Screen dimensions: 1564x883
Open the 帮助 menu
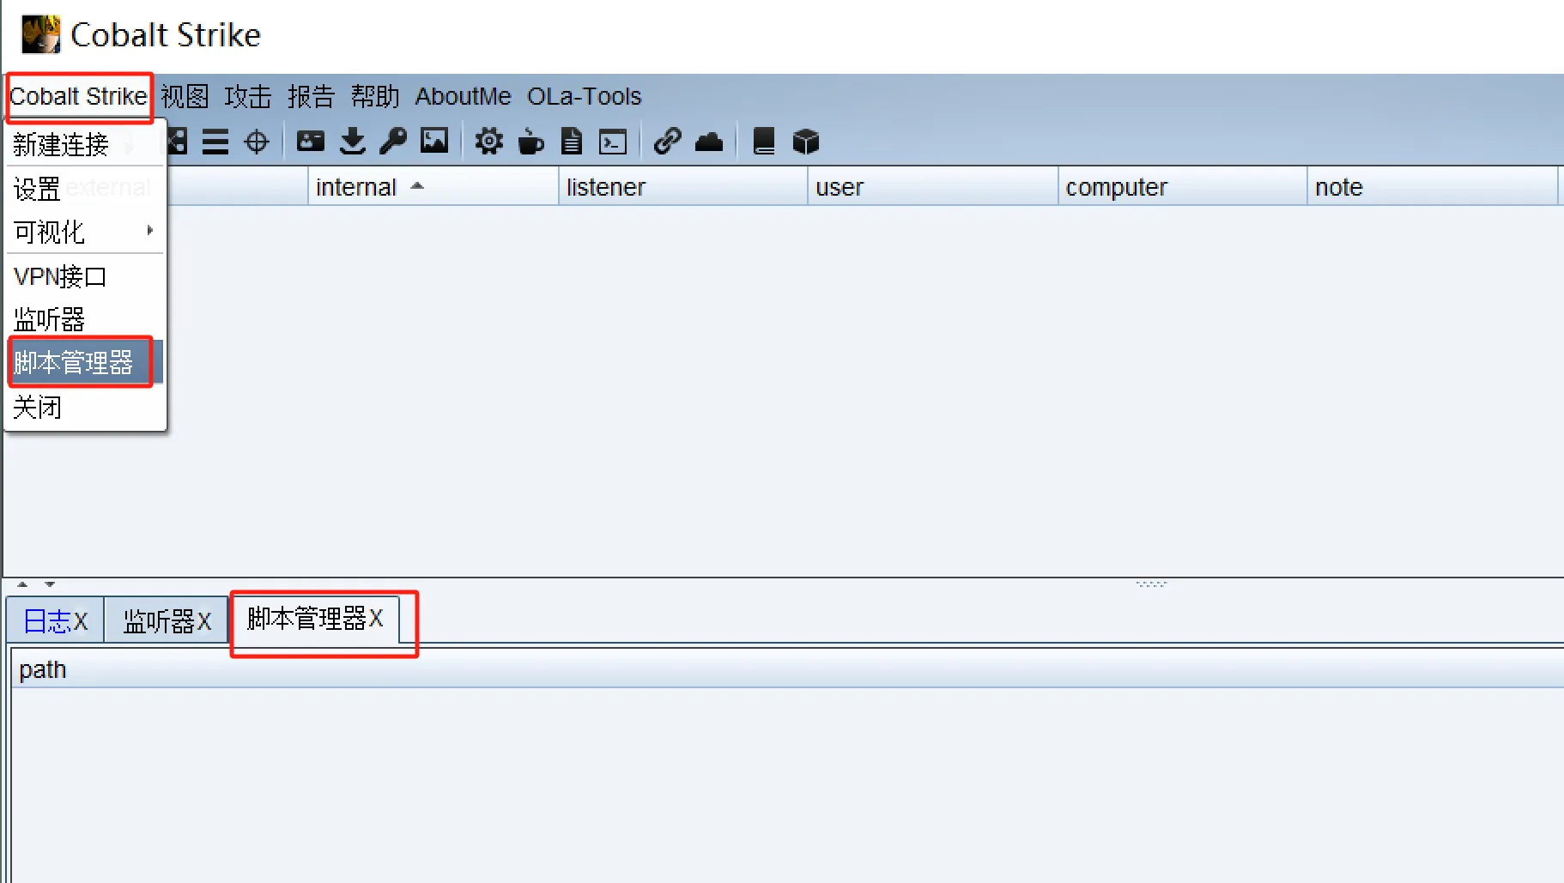(375, 96)
